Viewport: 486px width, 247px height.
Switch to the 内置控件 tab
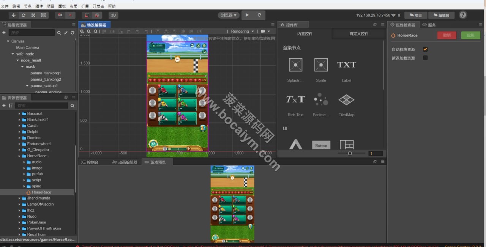click(x=305, y=34)
